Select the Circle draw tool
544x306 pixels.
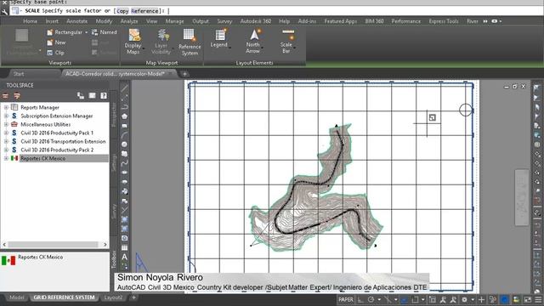pyautogui.click(x=125, y=144)
